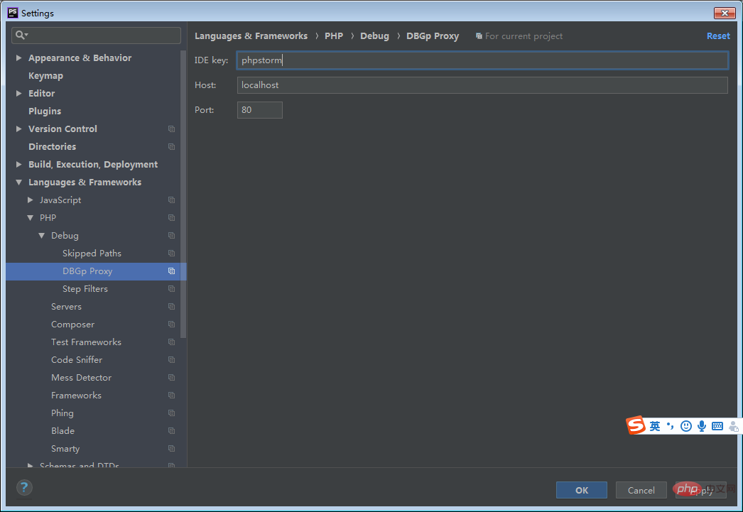Close the Settings dialog window
The height and width of the screenshot is (512, 743).
tap(725, 13)
